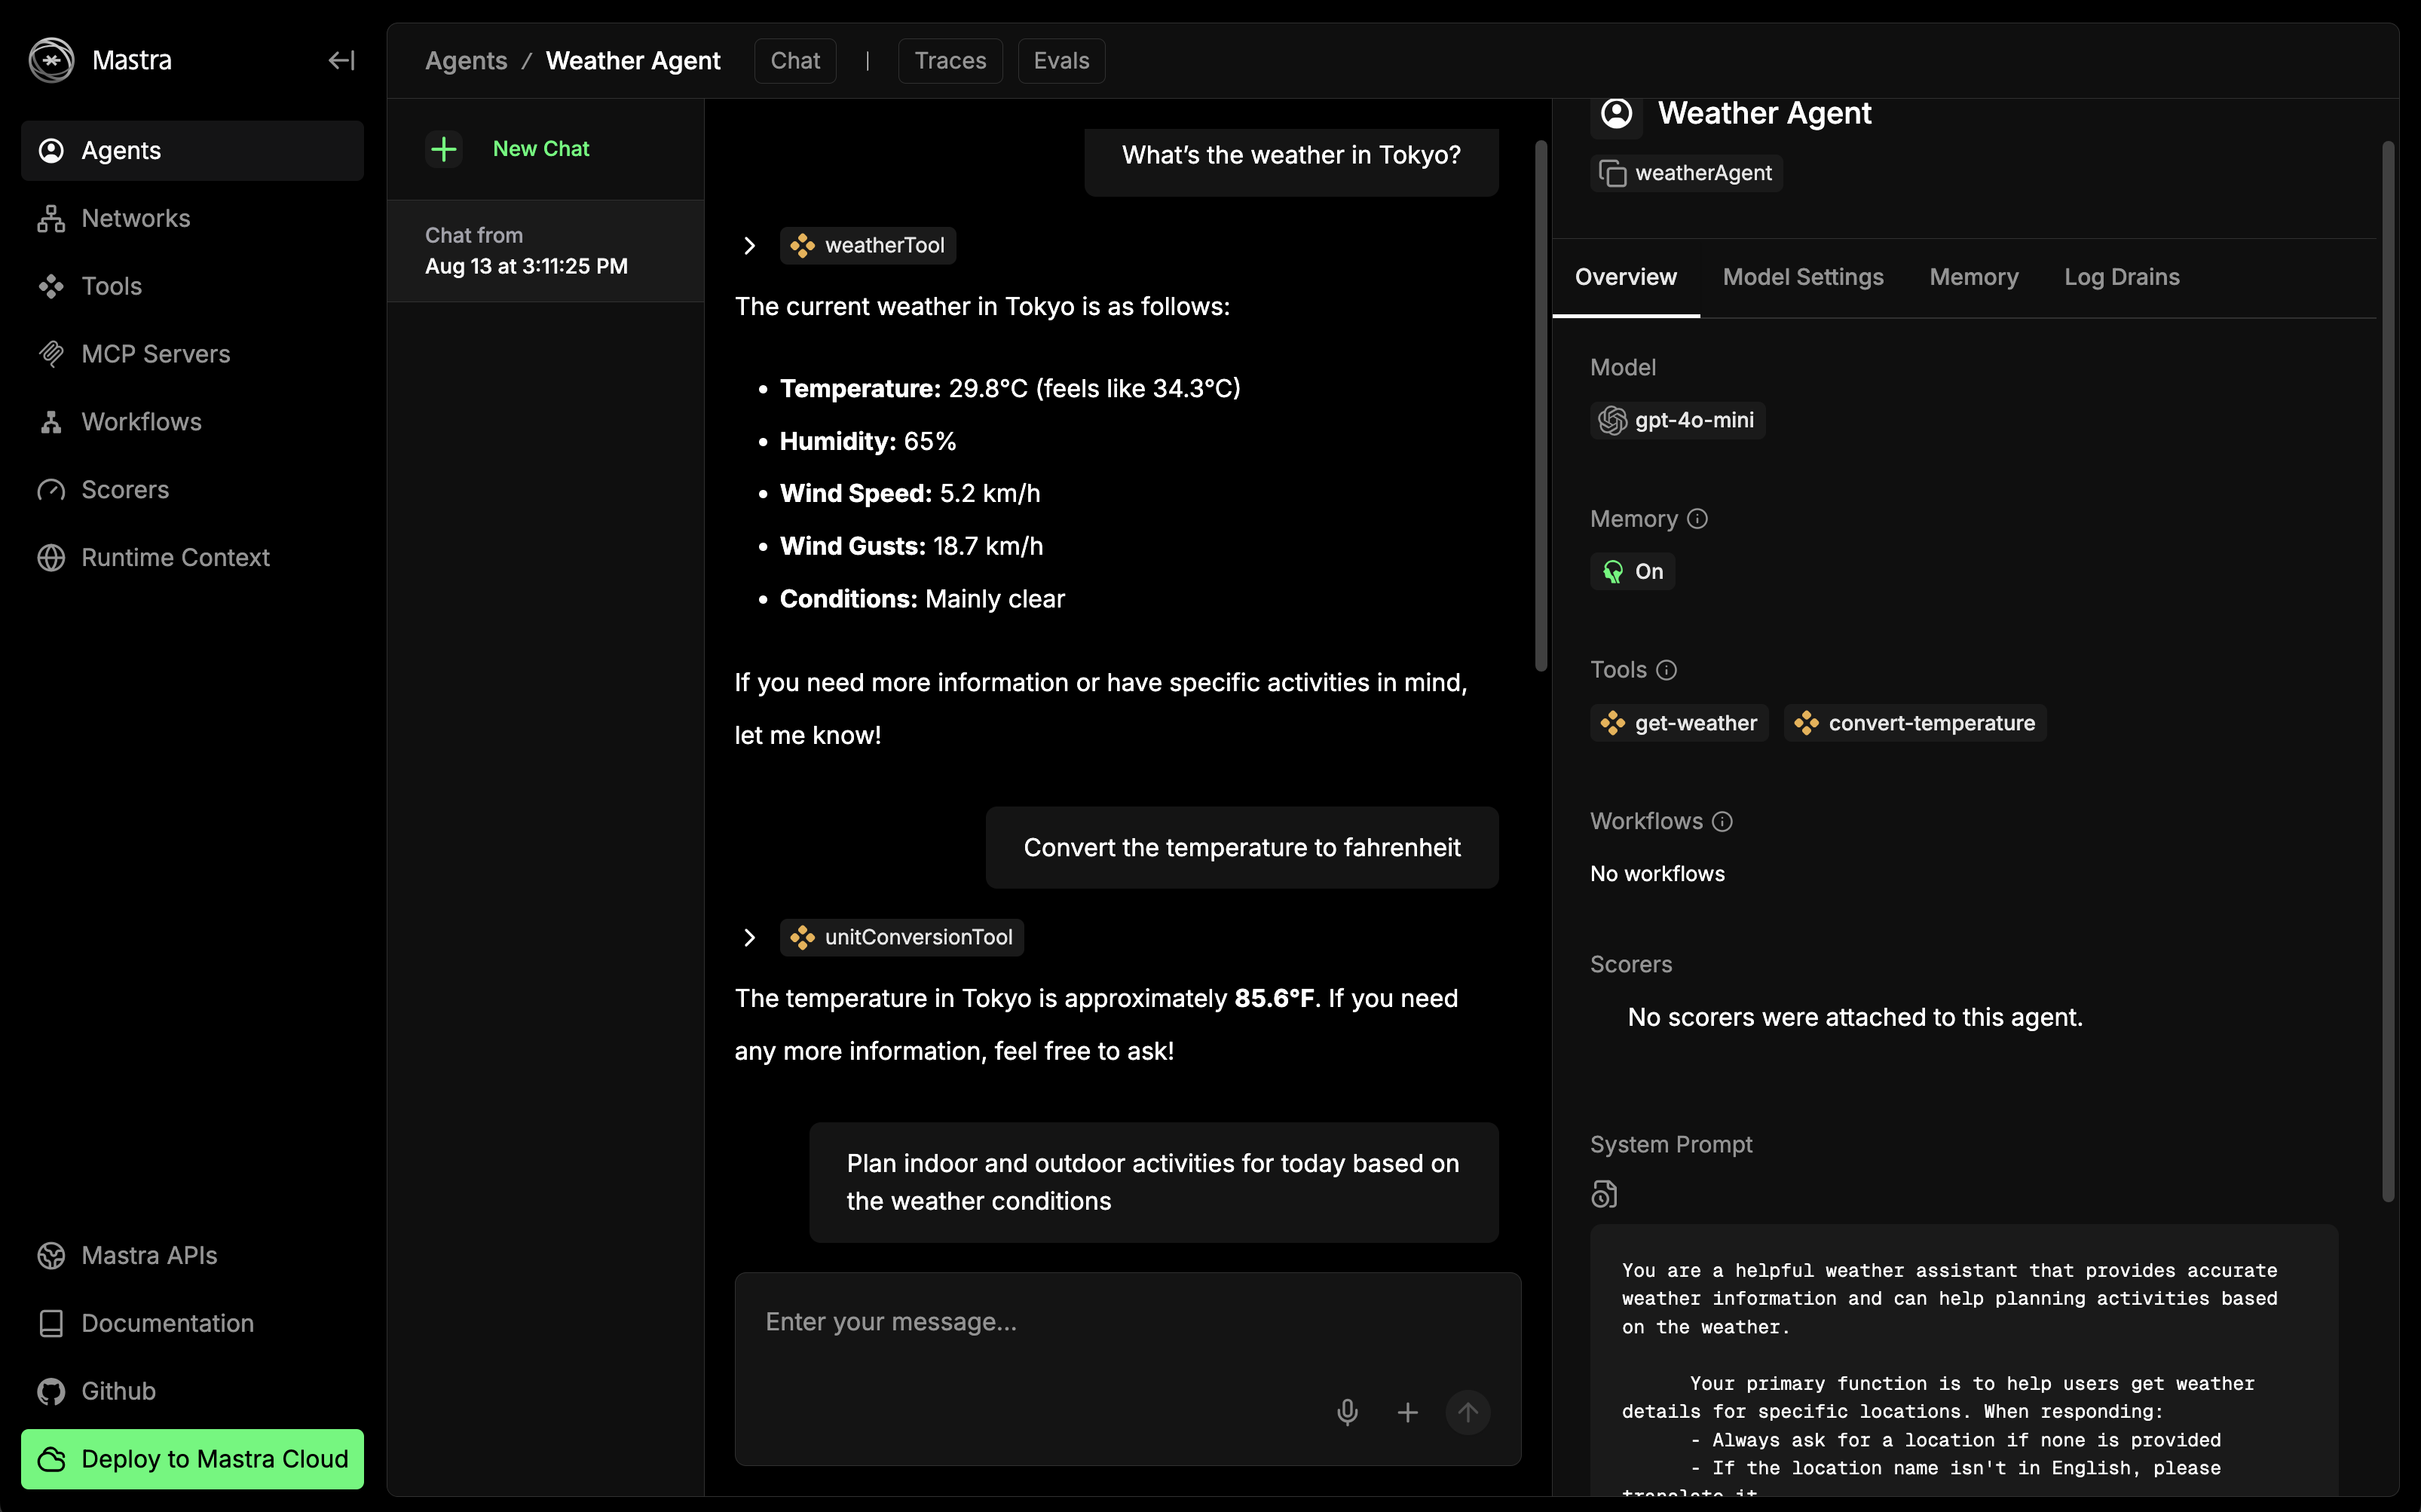
Task: Start a New Chat via the label
Action: tap(541, 149)
